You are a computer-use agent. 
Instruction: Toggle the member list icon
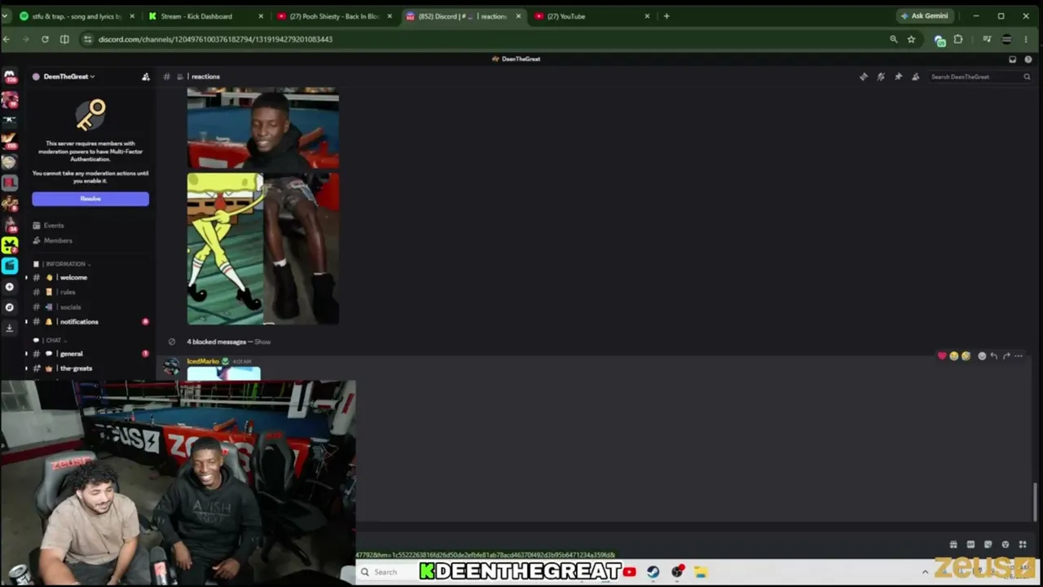coord(915,77)
